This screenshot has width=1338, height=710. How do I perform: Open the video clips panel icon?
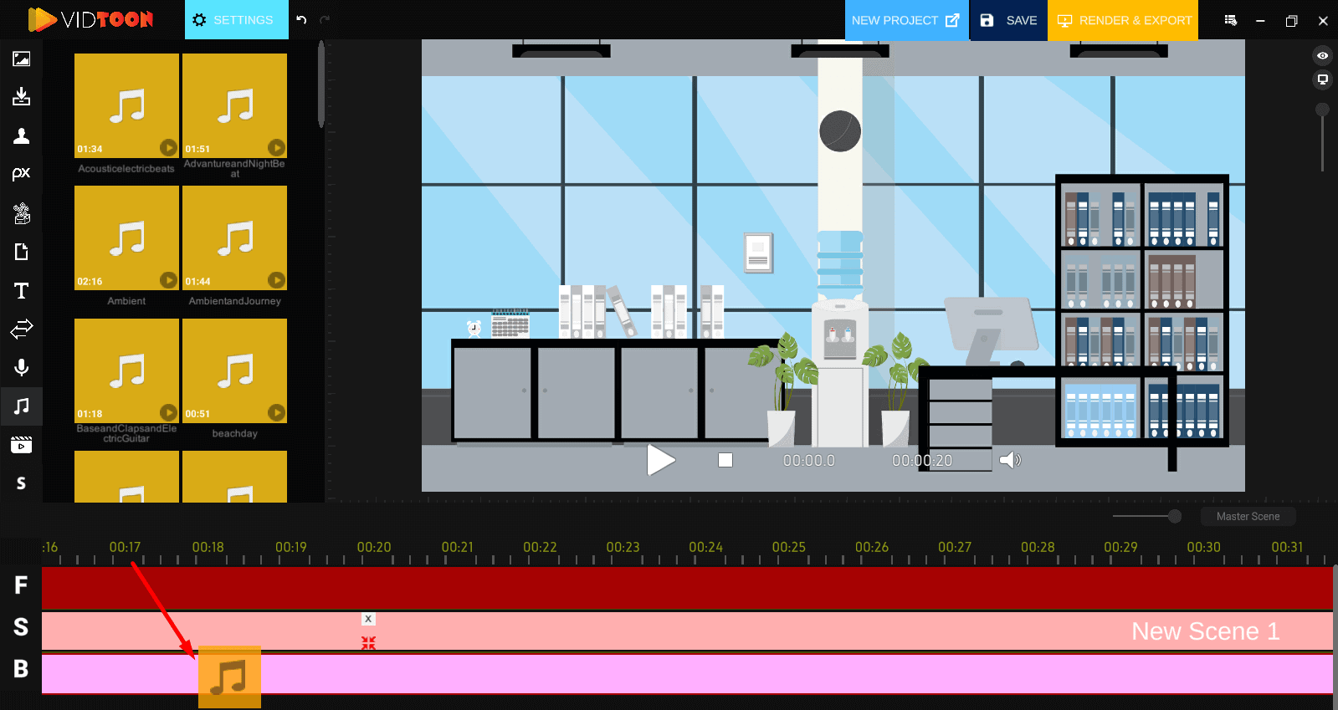[21, 444]
